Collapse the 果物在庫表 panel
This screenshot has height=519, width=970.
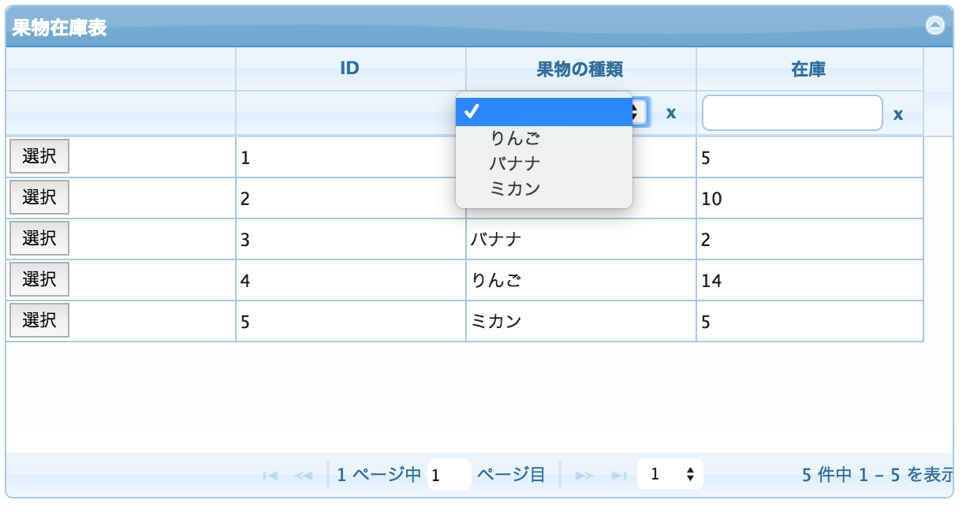(x=935, y=24)
